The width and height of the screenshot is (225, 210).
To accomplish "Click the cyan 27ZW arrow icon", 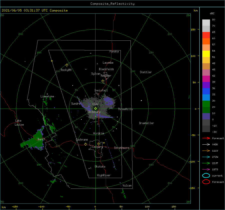I will pyautogui.click(x=206, y=157).
